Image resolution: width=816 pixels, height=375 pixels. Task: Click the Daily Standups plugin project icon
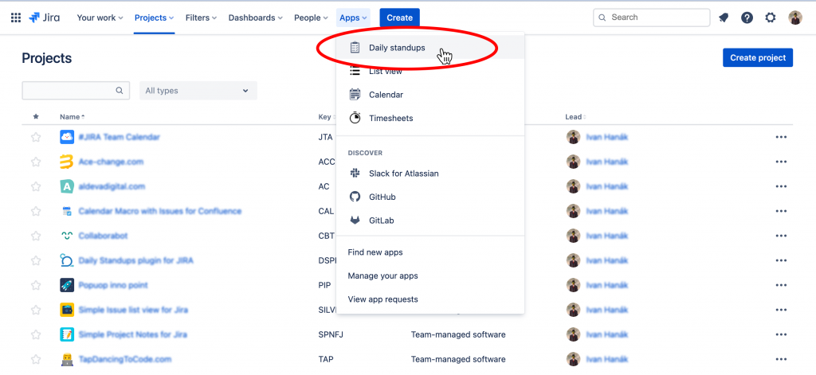point(67,260)
